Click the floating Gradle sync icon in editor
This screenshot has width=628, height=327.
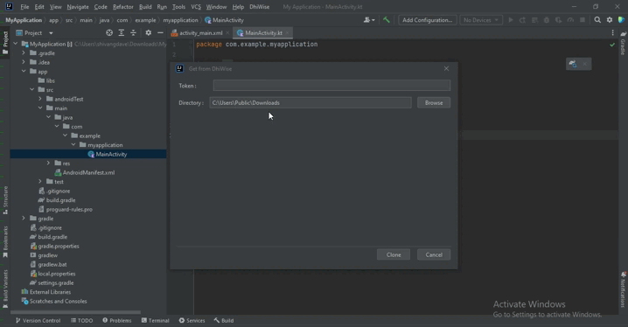(x=573, y=64)
